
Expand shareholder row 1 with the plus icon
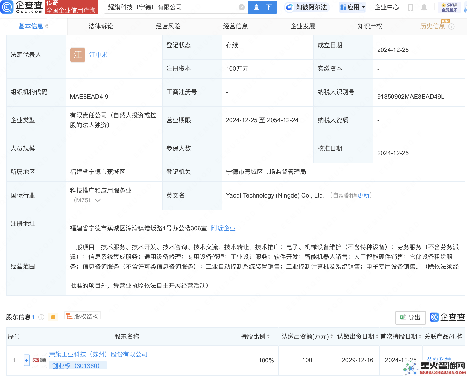point(27,360)
